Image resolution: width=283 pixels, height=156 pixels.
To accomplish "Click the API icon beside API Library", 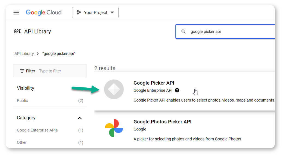I will coord(17,32).
